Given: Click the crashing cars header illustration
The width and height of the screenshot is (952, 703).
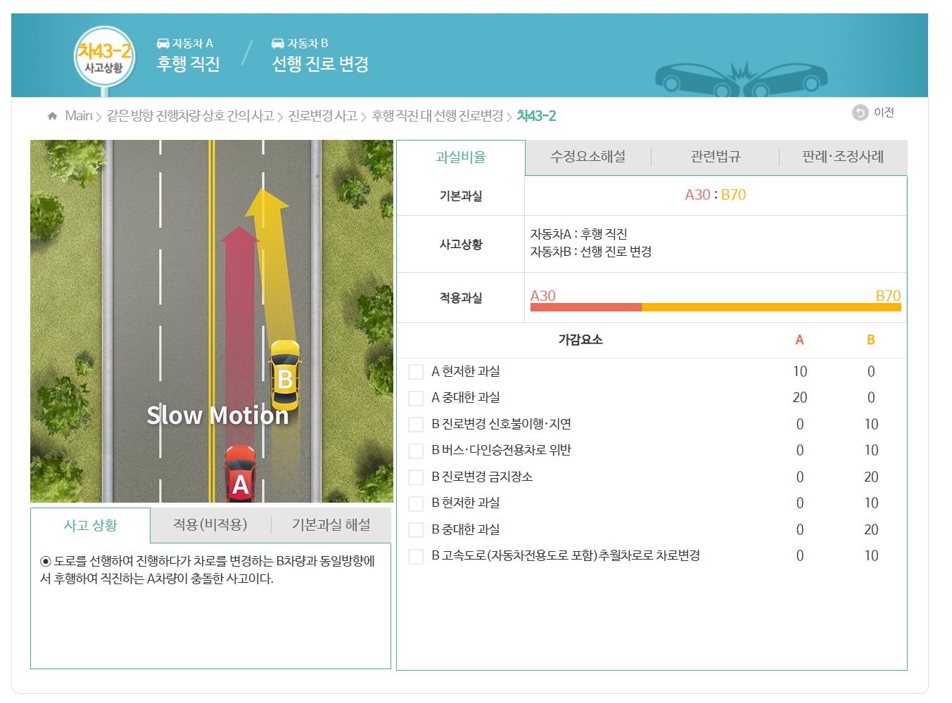Looking at the screenshot, I should [x=741, y=77].
